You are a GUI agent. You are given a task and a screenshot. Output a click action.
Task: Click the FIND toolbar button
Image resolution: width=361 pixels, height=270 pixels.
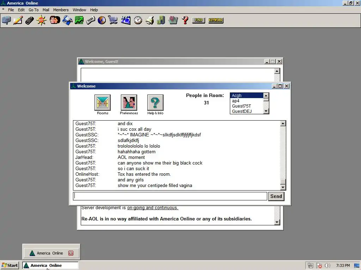pos(198,20)
